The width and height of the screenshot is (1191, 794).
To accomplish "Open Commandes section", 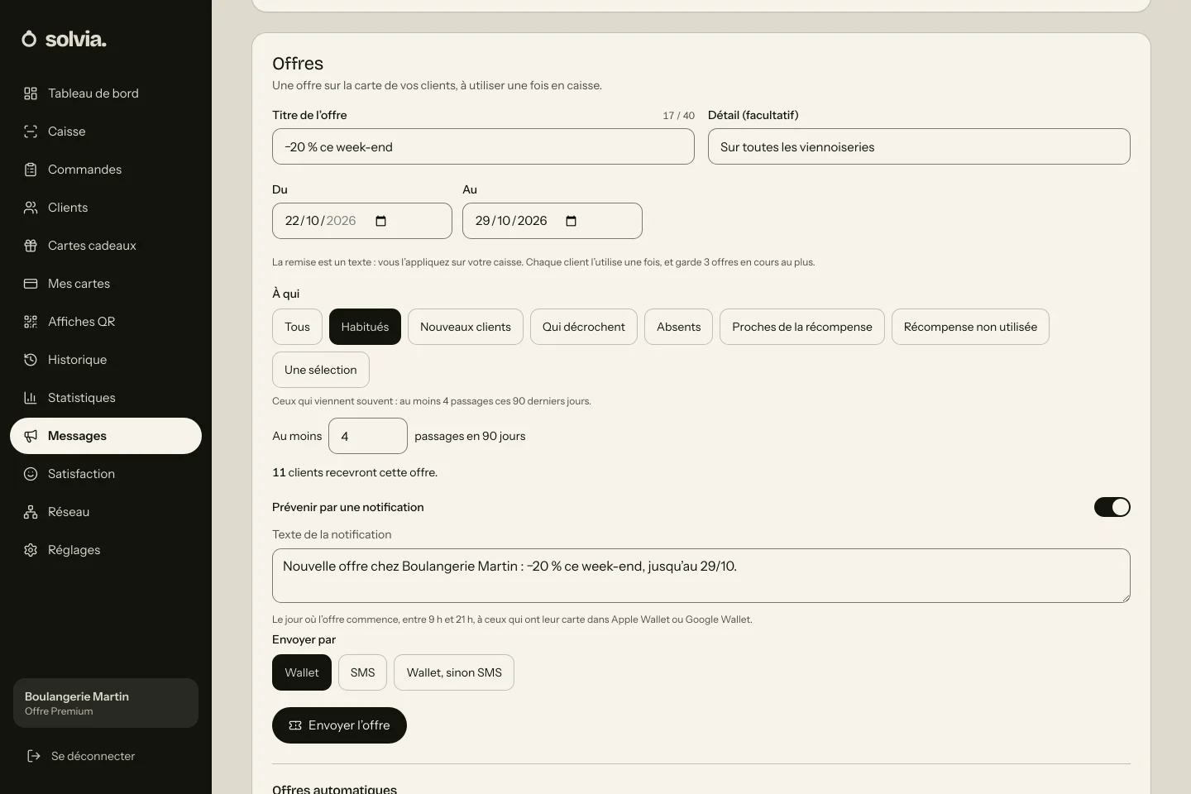I will (106, 170).
